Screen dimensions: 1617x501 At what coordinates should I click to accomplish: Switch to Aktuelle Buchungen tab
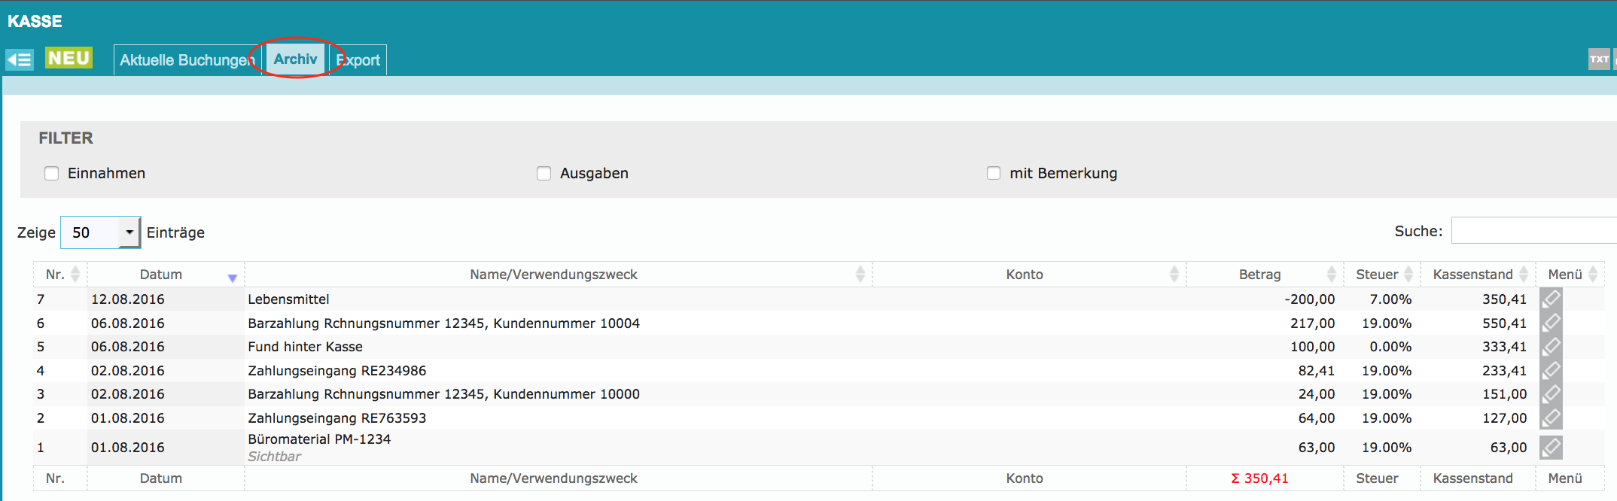(x=187, y=60)
